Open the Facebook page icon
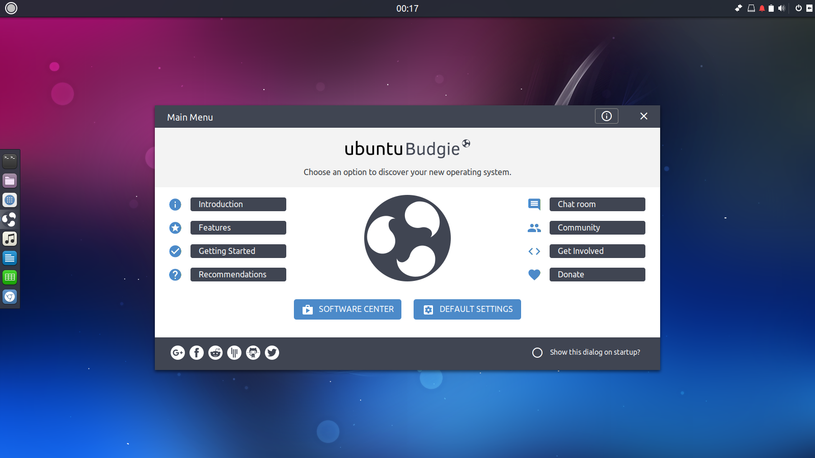This screenshot has height=458, width=815. [197, 353]
